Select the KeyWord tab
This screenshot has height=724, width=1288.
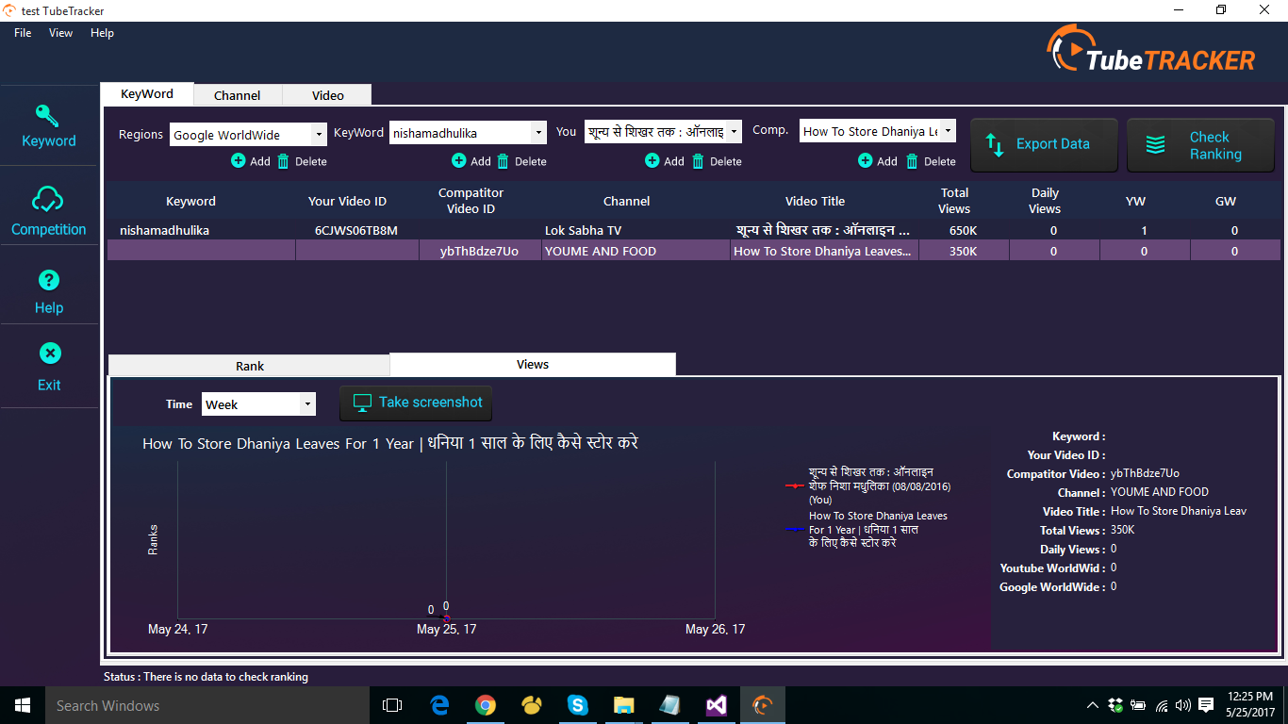pos(147,93)
